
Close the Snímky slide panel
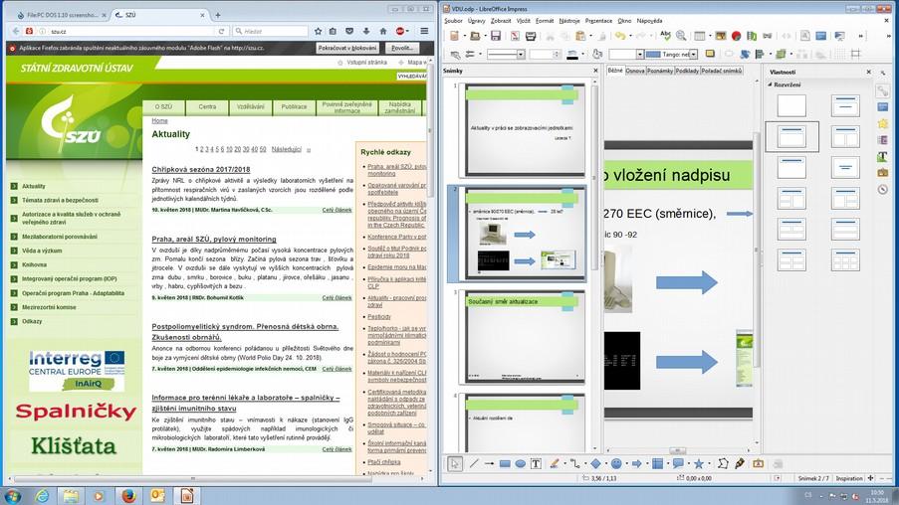595,71
